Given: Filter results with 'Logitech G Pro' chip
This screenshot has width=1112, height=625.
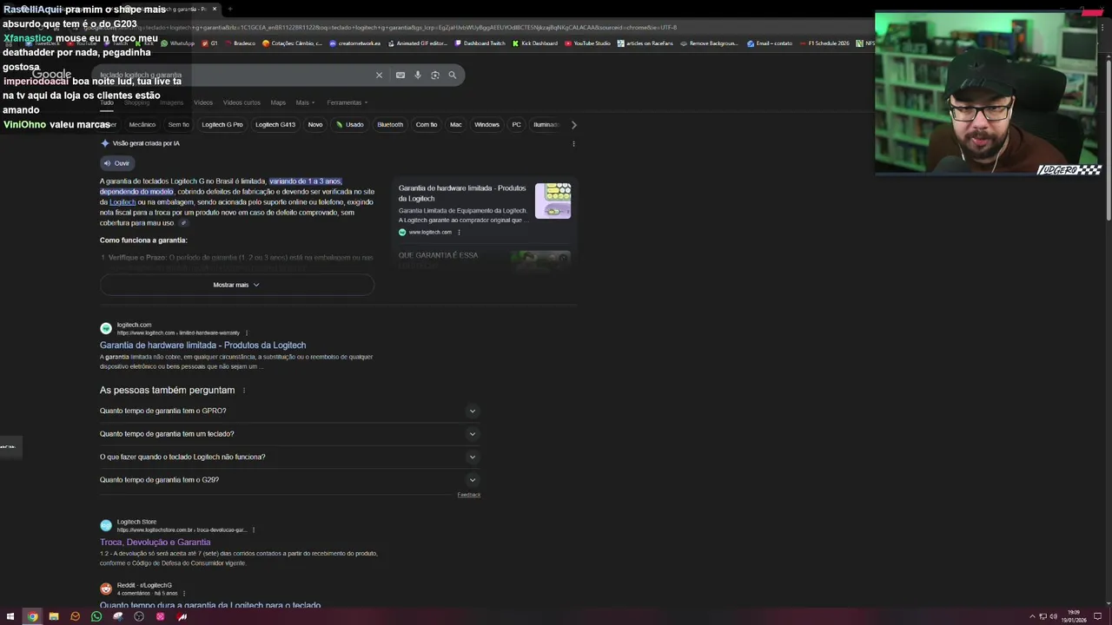Looking at the screenshot, I should click(222, 124).
